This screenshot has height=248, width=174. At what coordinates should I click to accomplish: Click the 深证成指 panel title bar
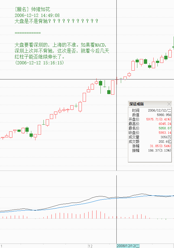pos(150,104)
